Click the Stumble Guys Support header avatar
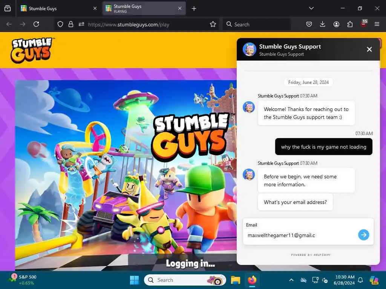 click(x=250, y=49)
